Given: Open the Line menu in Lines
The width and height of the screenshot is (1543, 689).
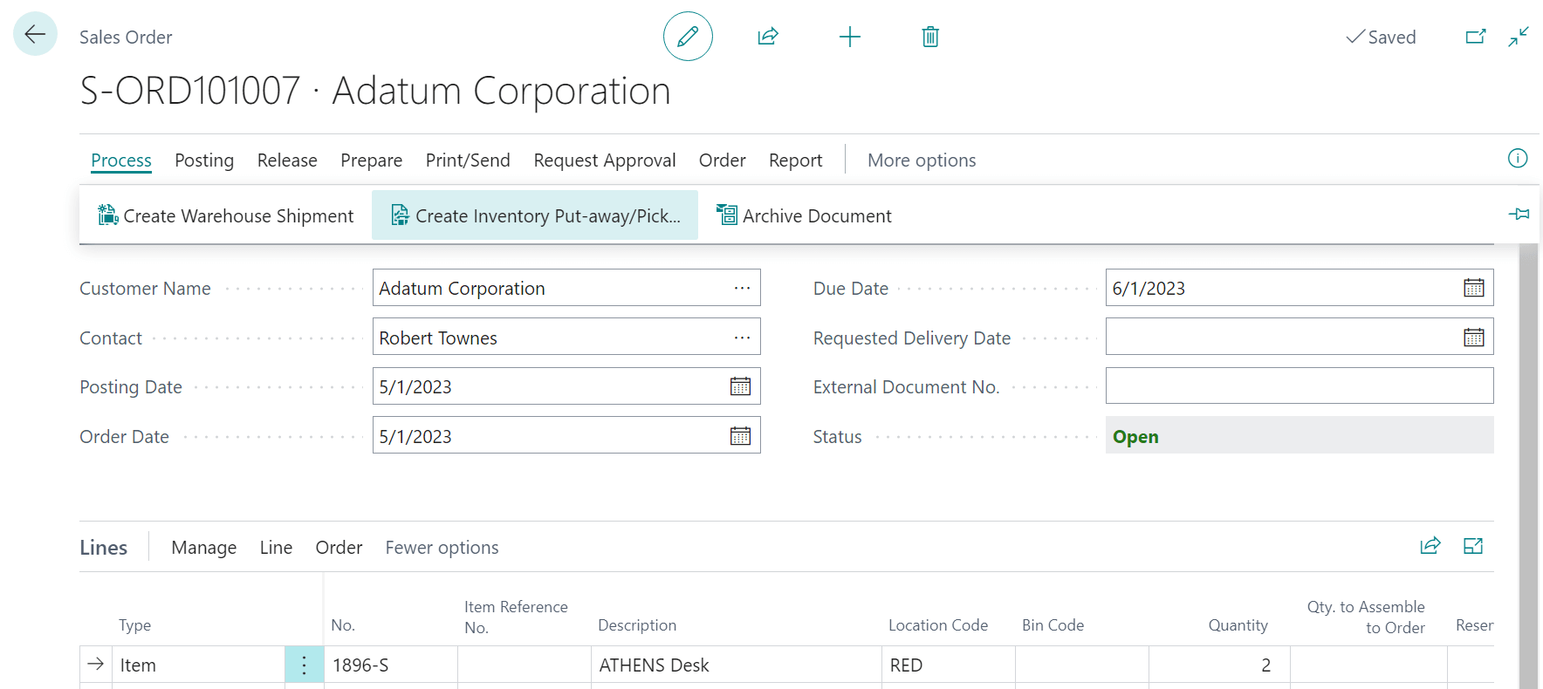Looking at the screenshot, I should [276, 548].
